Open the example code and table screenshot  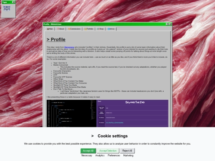[x=107, y=113]
